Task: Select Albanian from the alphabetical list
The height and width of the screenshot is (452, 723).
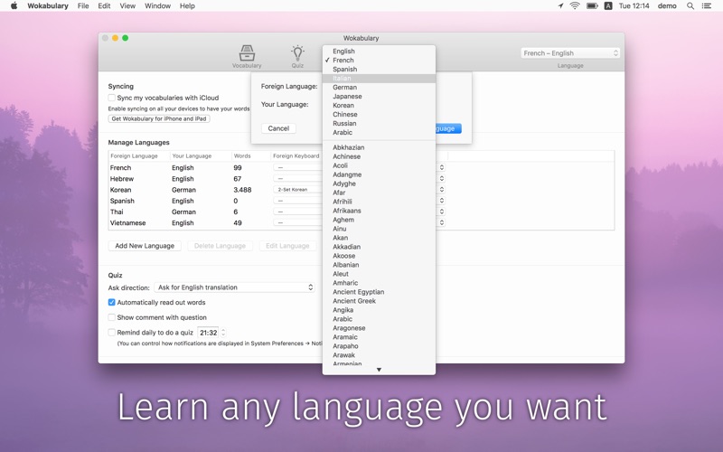Action: pyautogui.click(x=379, y=265)
